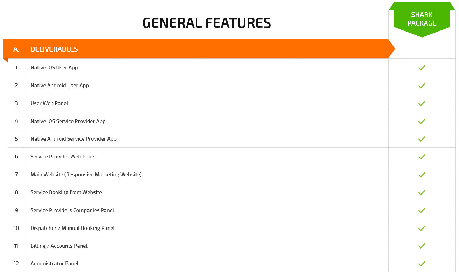This screenshot has height=272, width=459.
Task: Click the Native Android Service Provider App checkmark
Action: [422, 139]
